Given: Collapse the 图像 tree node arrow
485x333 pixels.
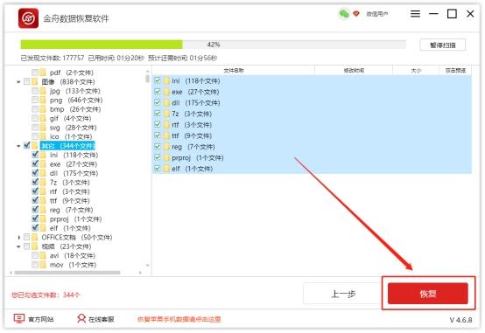Looking at the screenshot, I should [x=18, y=82].
